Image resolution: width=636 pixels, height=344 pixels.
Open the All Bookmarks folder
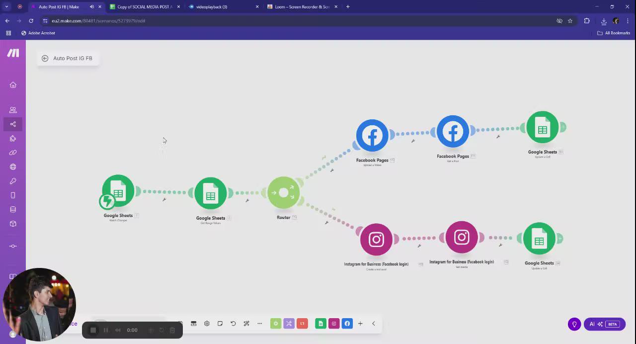614,33
